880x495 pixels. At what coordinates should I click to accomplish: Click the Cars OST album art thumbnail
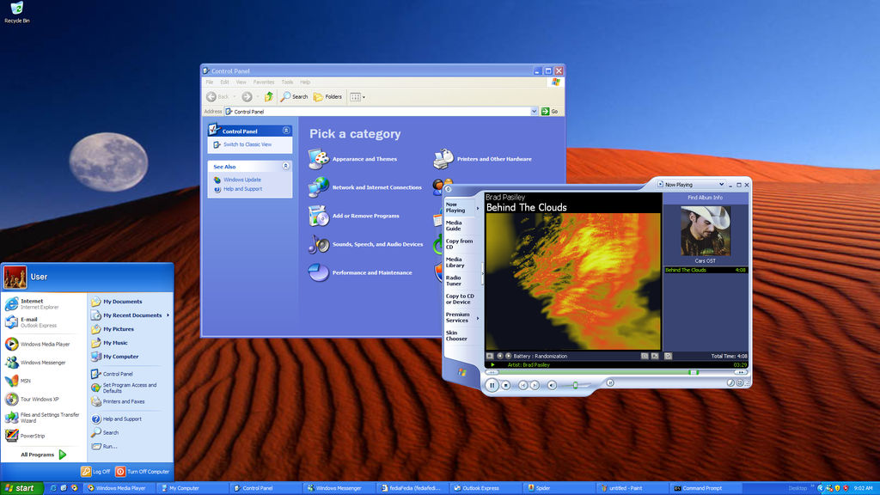(706, 230)
